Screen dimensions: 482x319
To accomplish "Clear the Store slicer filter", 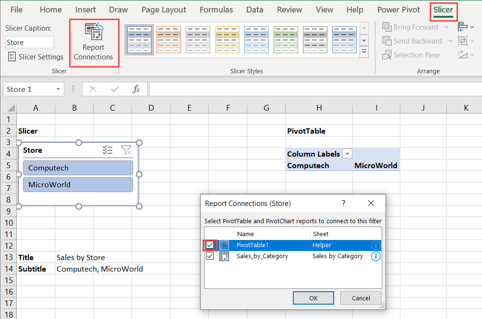I will click(126, 150).
